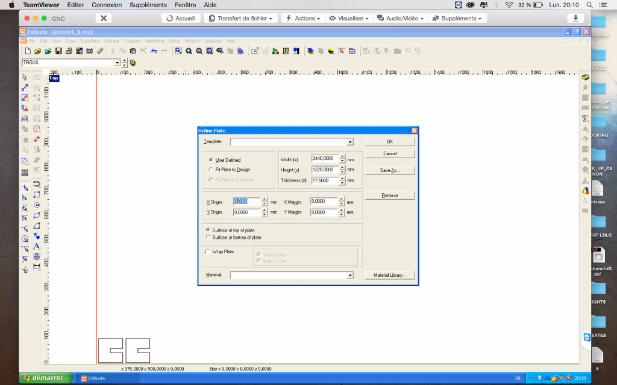Select the polygon star shape tool
The width and height of the screenshot is (617, 385).
(37, 236)
